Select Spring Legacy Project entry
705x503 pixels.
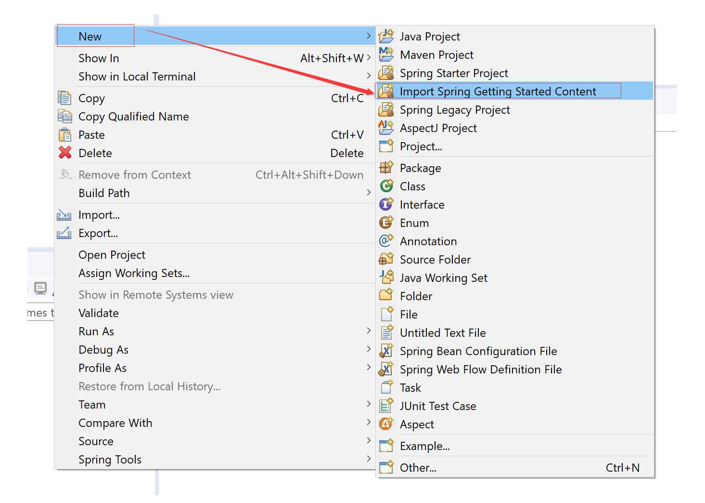pos(514,109)
